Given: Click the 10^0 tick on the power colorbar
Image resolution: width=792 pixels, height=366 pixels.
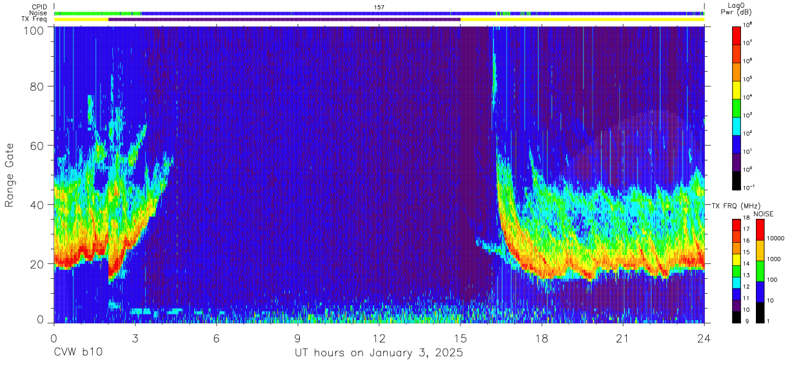Looking at the screenshot, I should 748,169.
